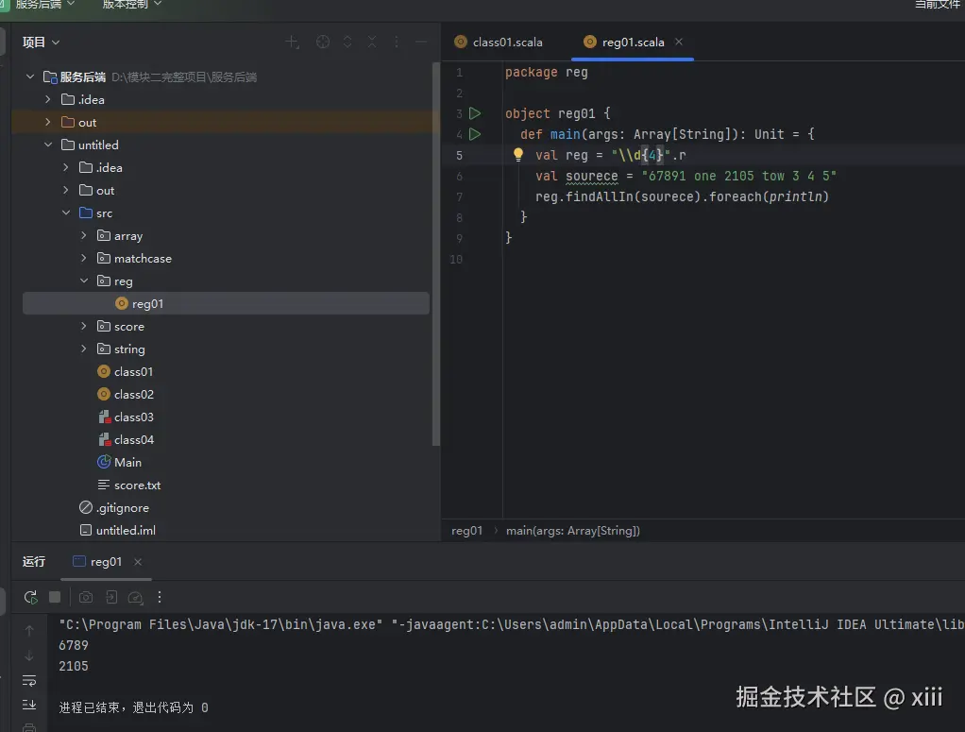Click the 运行 panel label
The width and height of the screenshot is (965, 732).
point(34,561)
